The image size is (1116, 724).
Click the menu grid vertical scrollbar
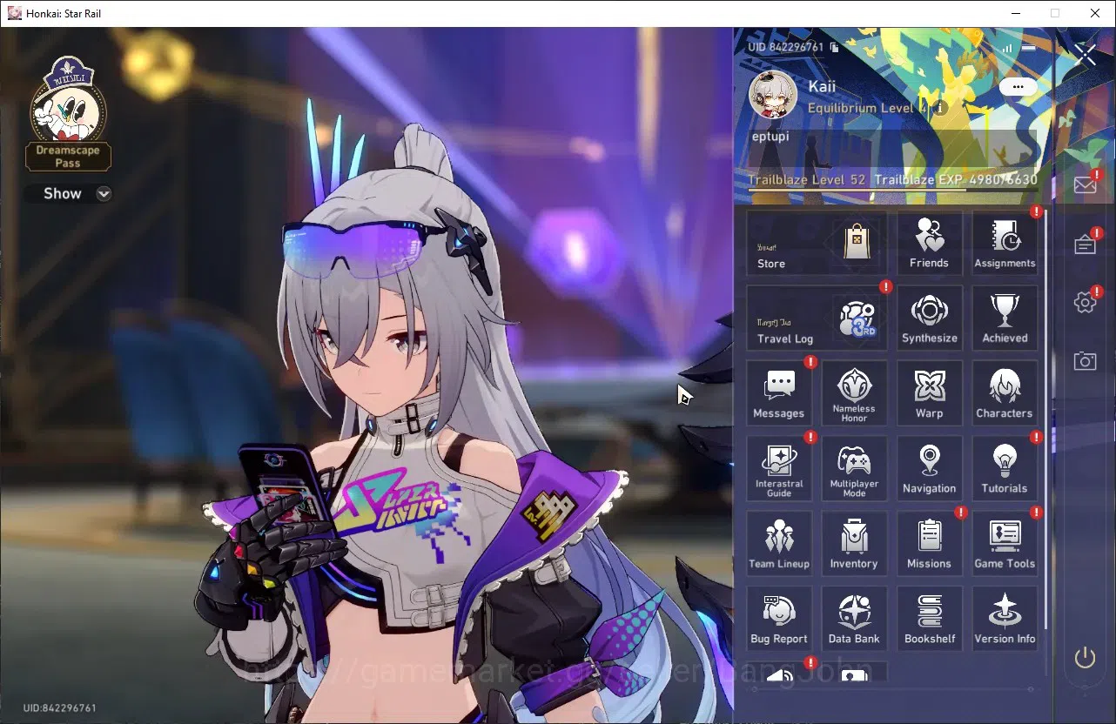[1045, 419]
